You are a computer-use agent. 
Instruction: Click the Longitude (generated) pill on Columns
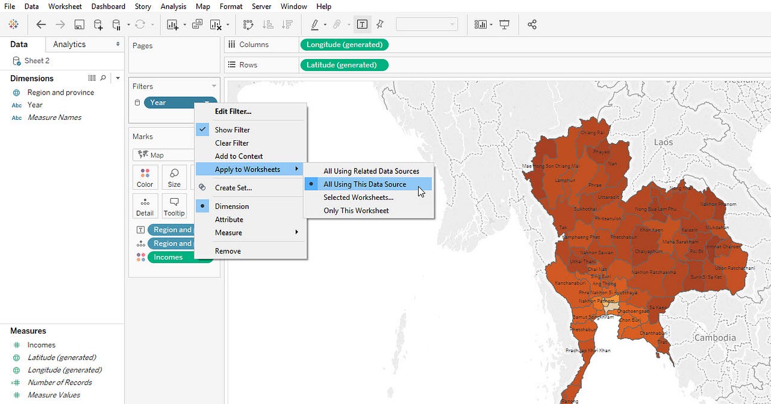point(344,45)
